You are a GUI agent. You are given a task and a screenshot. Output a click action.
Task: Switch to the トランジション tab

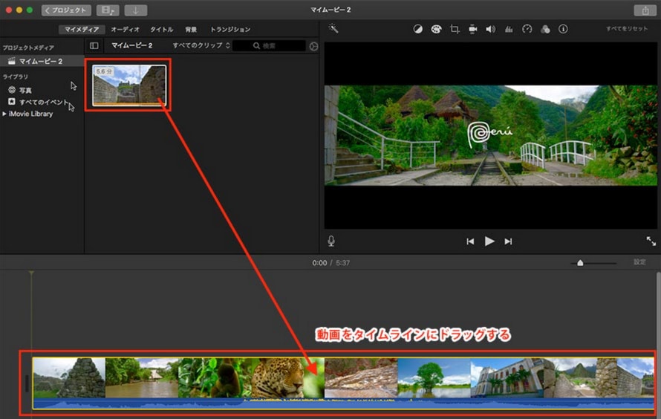[x=230, y=30]
